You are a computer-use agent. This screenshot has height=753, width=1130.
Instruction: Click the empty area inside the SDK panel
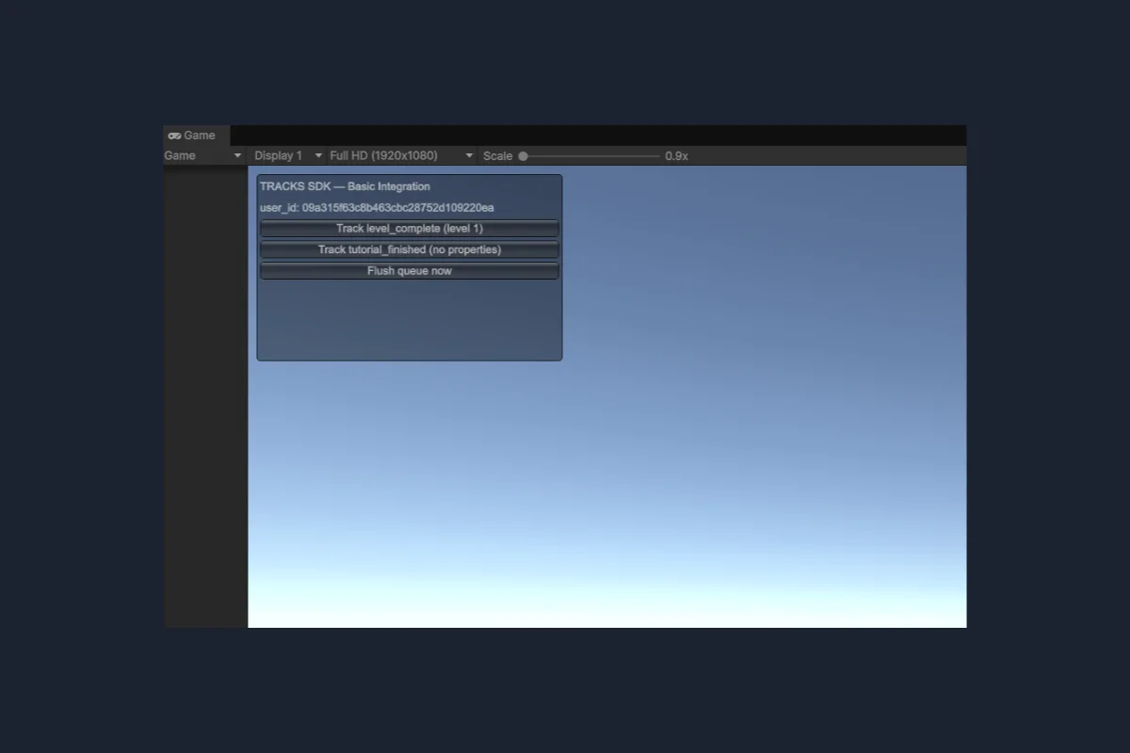coord(410,320)
